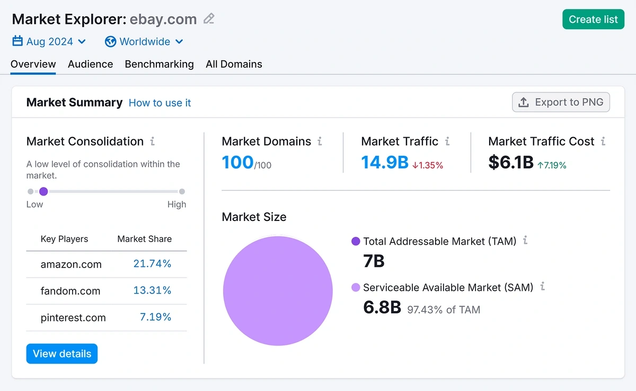The height and width of the screenshot is (391, 636).
Task: Click the $6.1B Market Traffic Cost value
Action: point(511,162)
